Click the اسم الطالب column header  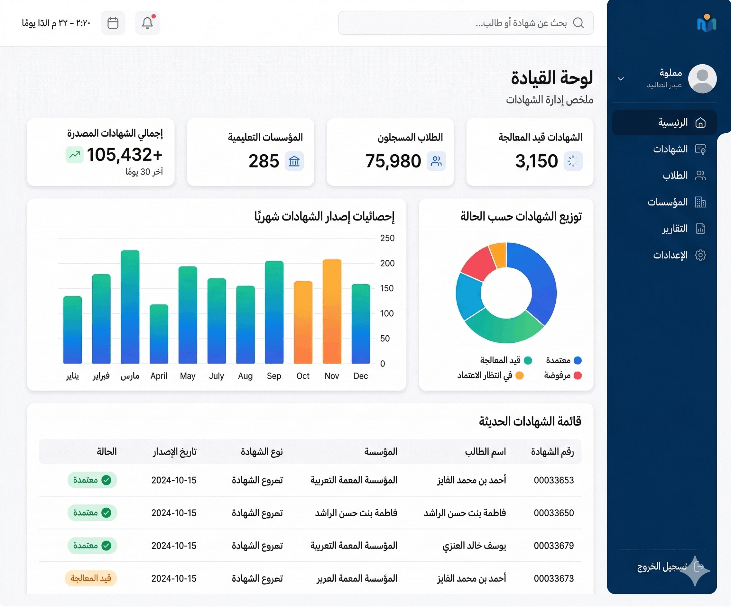[486, 451]
